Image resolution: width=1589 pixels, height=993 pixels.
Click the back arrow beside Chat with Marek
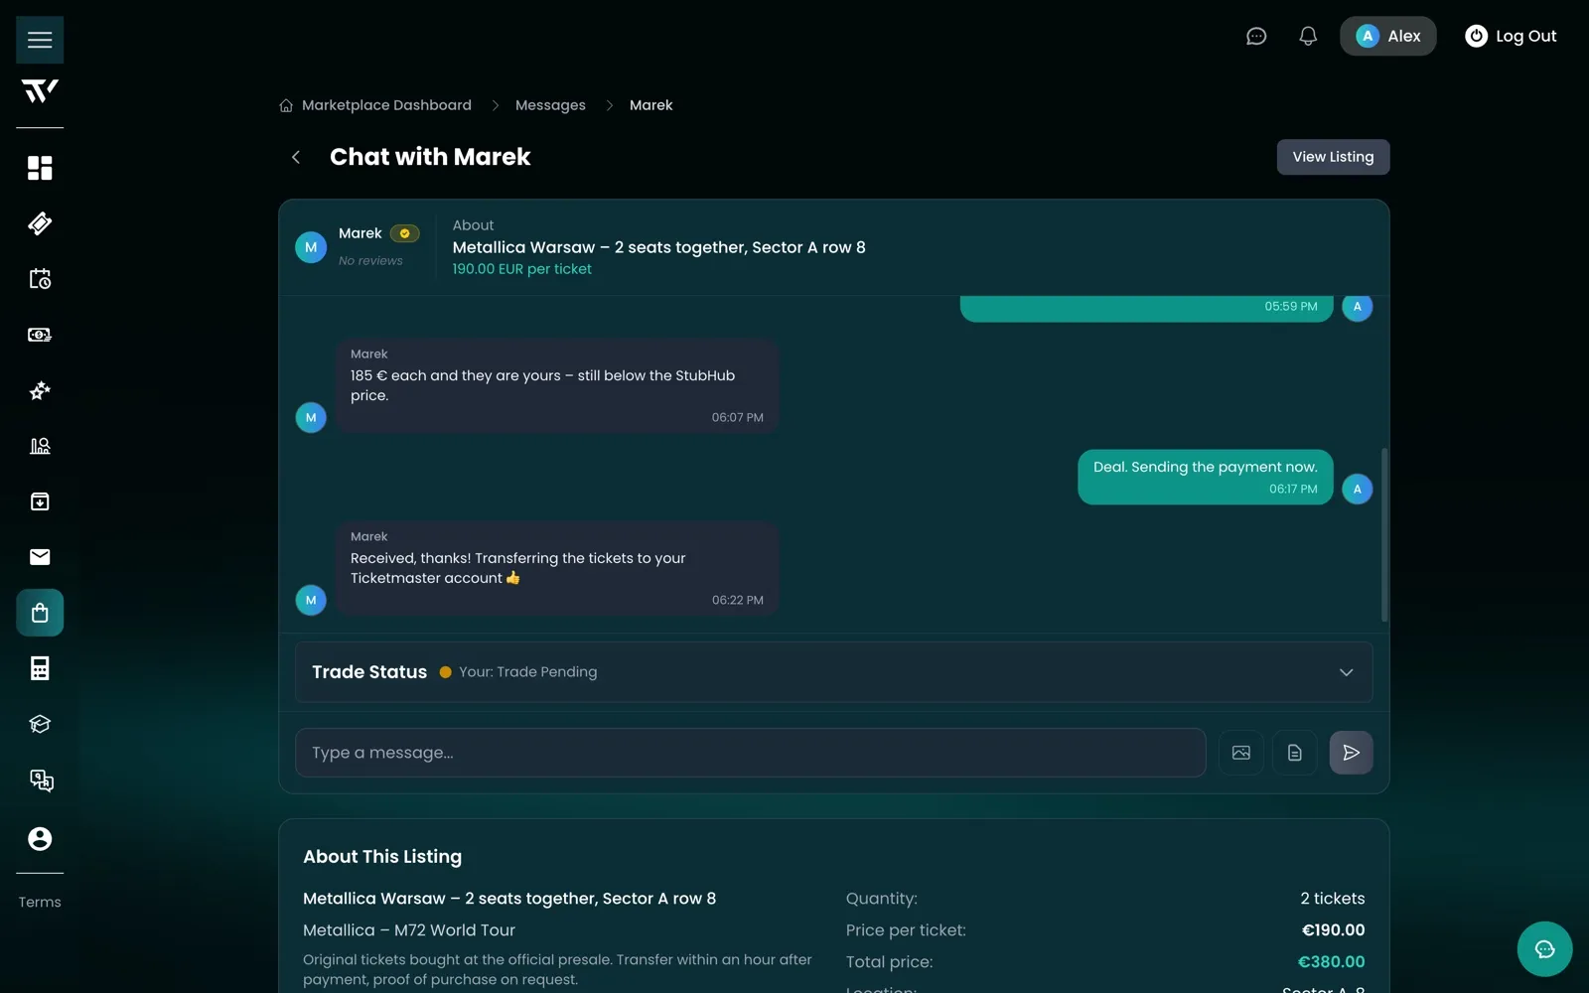[x=296, y=157]
